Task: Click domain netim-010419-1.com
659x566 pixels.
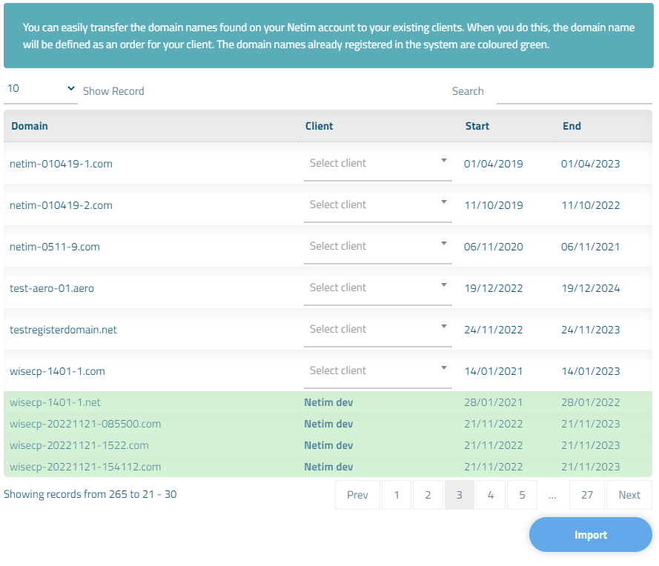Action: [61, 164]
